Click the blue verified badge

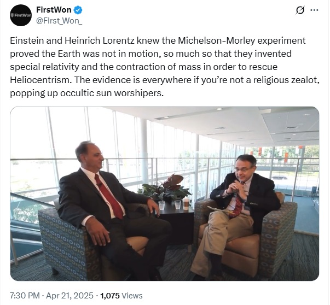78,10
